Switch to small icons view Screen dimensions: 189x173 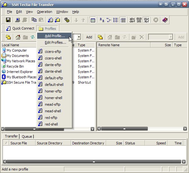pyautogui.click(x=109, y=20)
